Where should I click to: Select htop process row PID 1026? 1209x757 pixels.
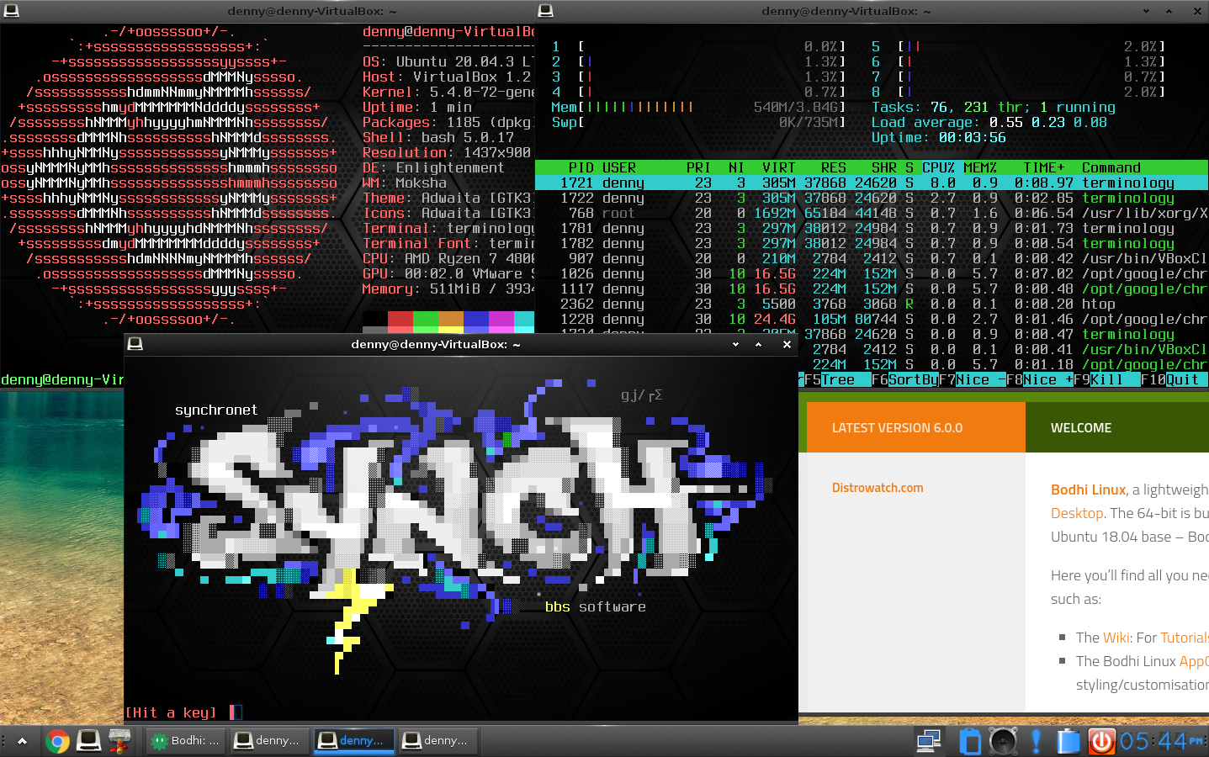pos(872,274)
